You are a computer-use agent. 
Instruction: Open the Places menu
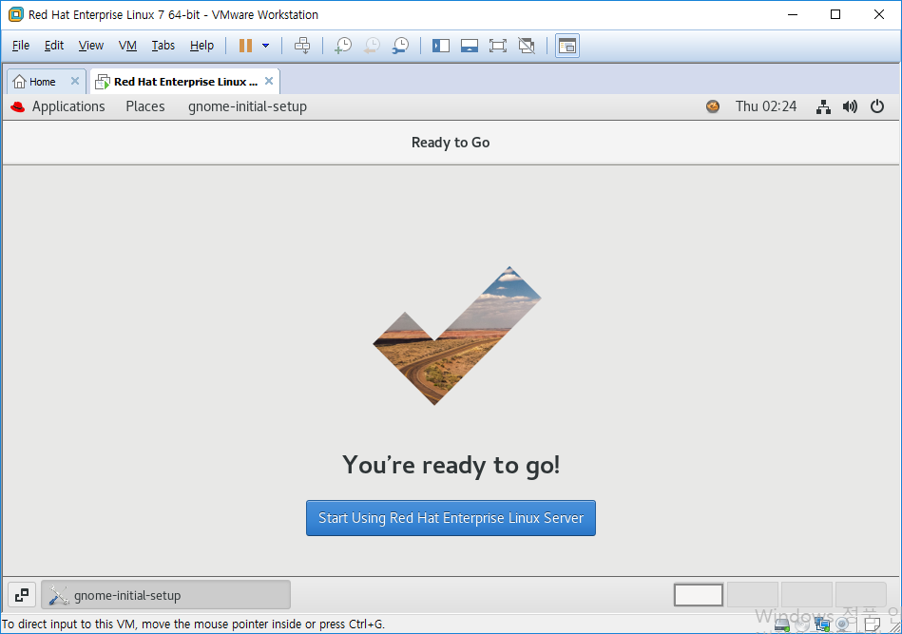coord(145,106)
